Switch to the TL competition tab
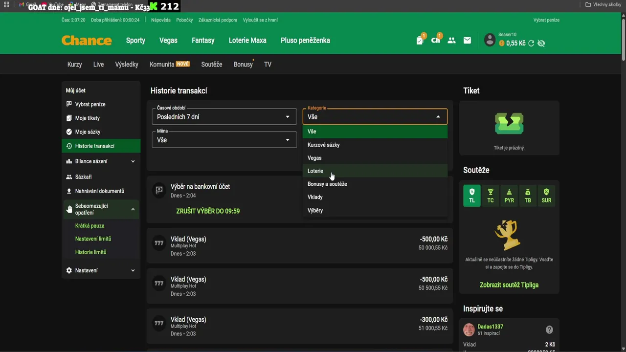 (x=472, y=196)
